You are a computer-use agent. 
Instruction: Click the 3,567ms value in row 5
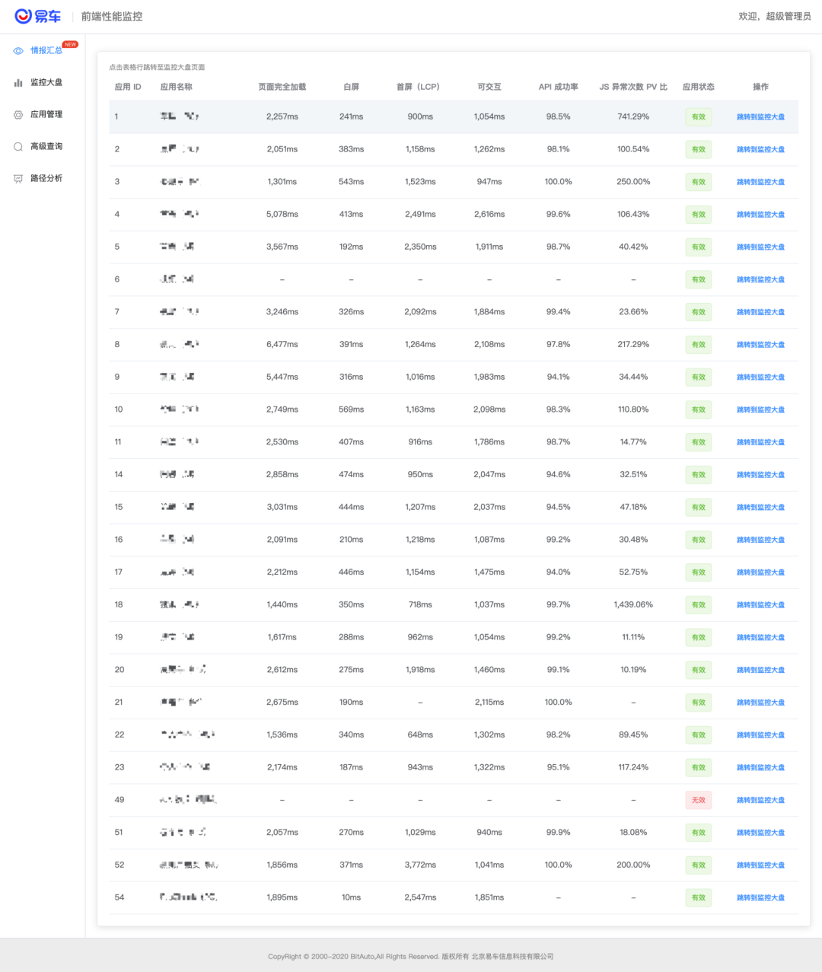(282, 247)
